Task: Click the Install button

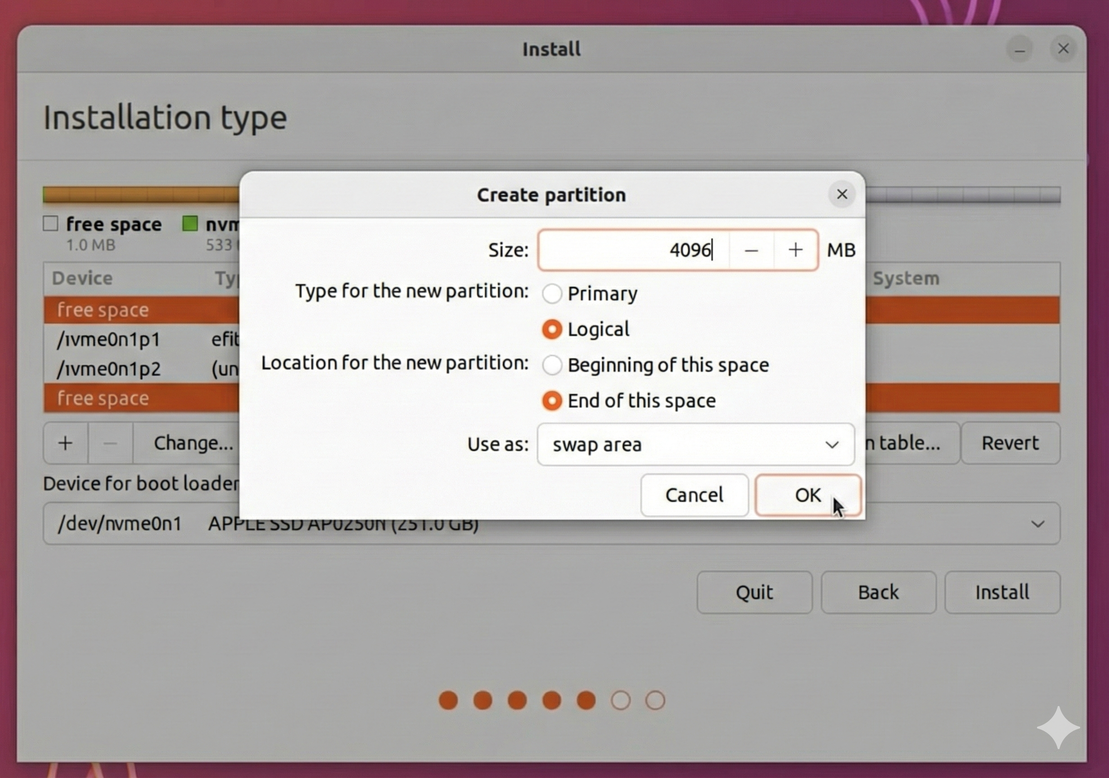Action: coord(1002,592)
